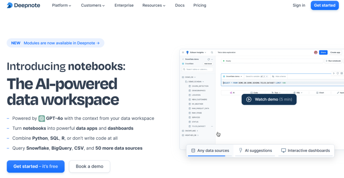Click the Search tables or columns field
This screenshot has width=344, height=178.
click(x=197, y=69)
